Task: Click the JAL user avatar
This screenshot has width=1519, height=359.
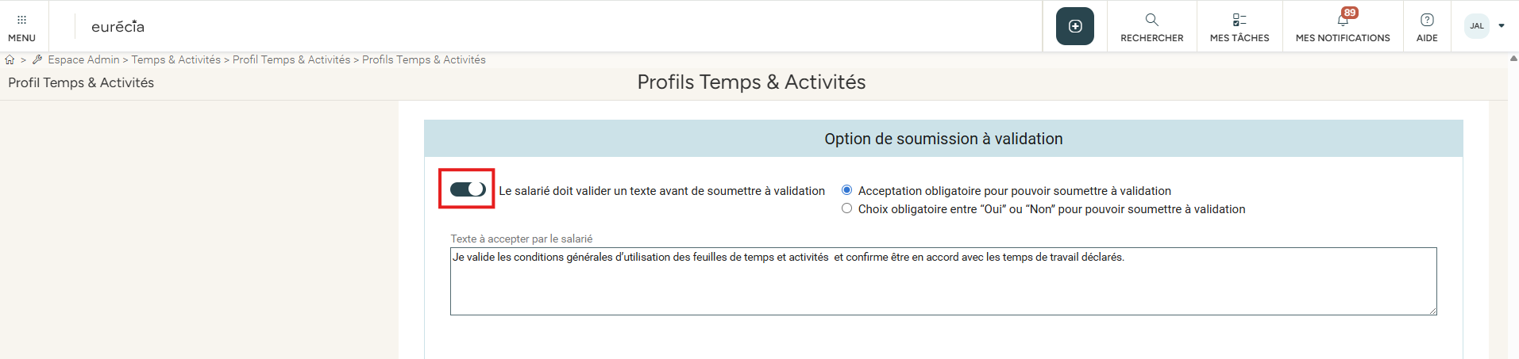Action: pyautogui.click(x=1476, y=26)
